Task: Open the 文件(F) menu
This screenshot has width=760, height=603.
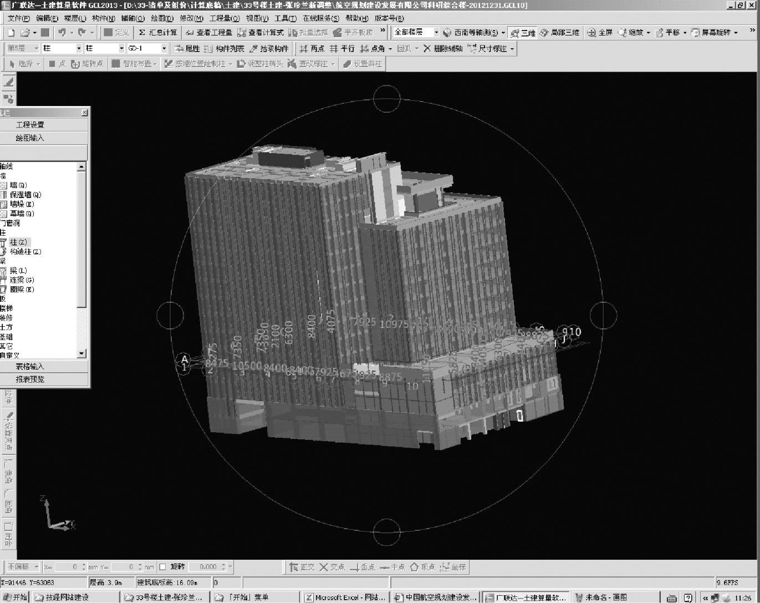Action: coord(18,18)
